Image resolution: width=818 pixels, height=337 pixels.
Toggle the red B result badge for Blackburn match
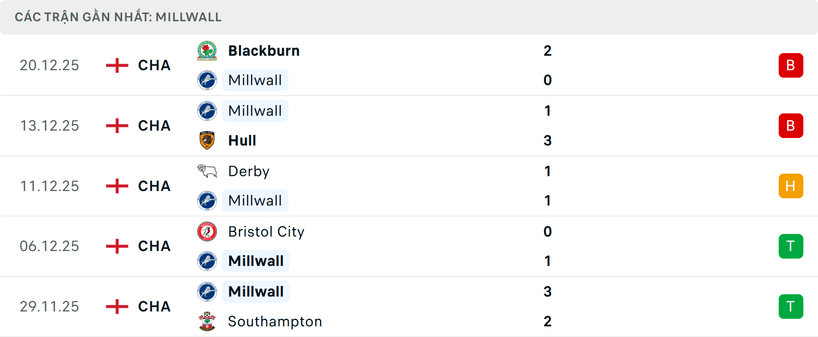point(791,65)
